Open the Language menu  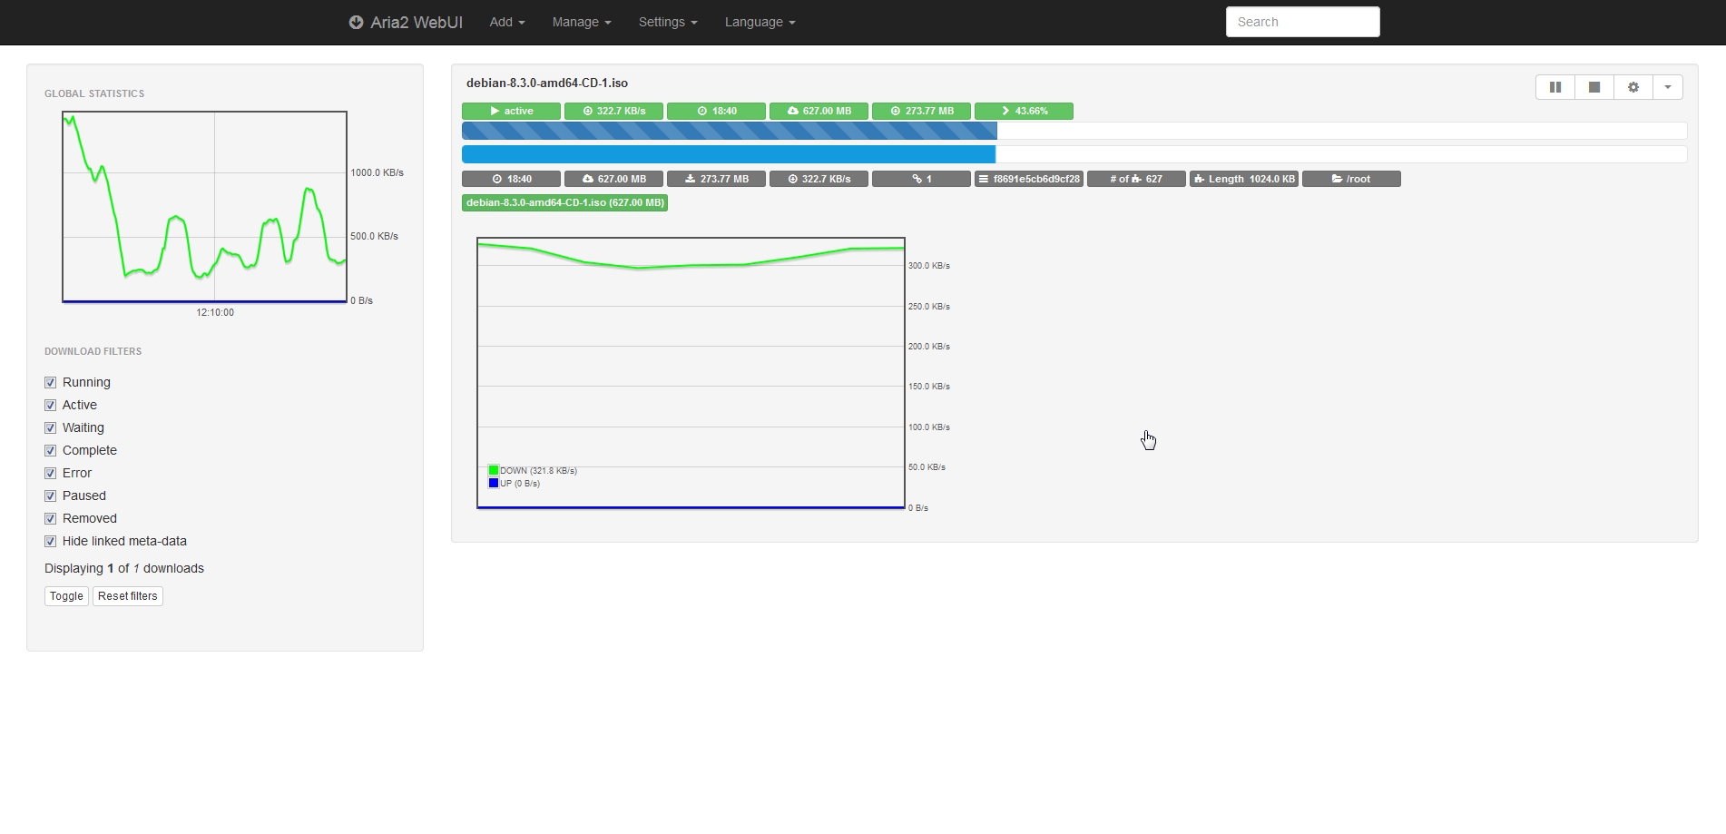(x=760, y=22)
